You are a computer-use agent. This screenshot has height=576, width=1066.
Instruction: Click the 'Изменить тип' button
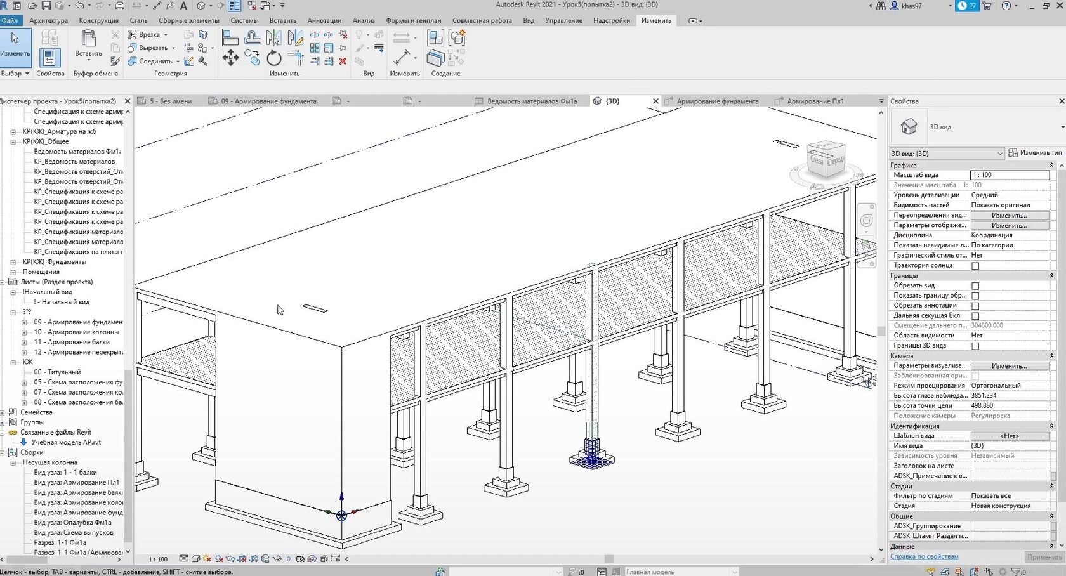[x=1035, y=153]
